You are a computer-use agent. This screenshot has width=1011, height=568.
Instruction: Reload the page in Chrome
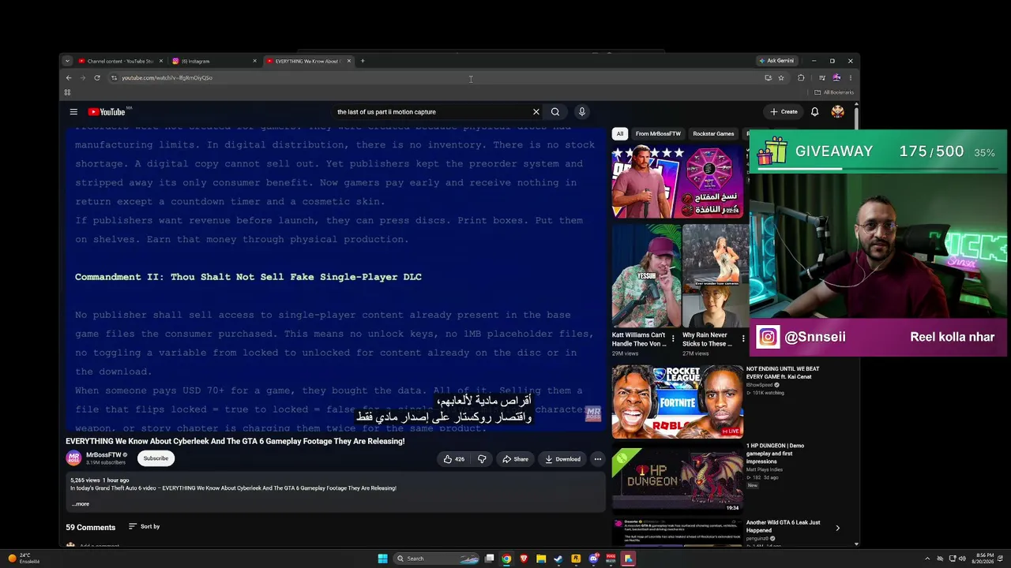click(x=97, y=78)
